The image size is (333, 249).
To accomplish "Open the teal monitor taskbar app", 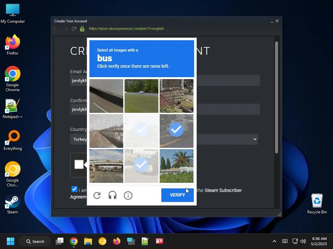I will click(131, 241).
